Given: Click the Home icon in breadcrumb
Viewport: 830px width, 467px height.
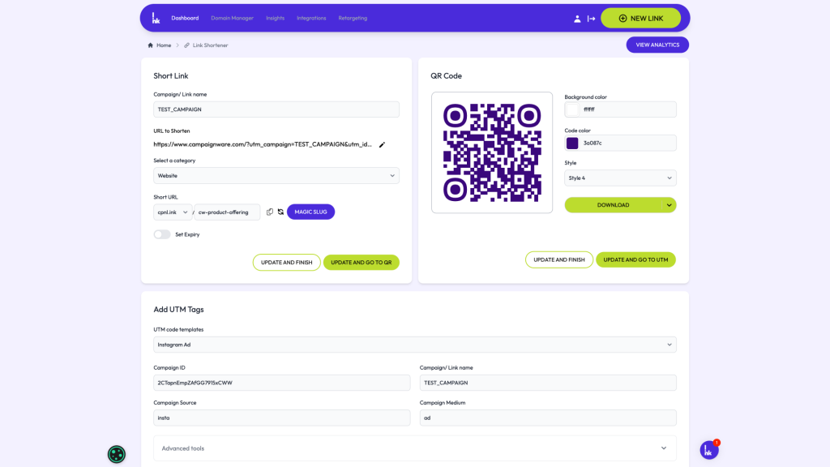Looking at the screenshot, I should point(151,45).
